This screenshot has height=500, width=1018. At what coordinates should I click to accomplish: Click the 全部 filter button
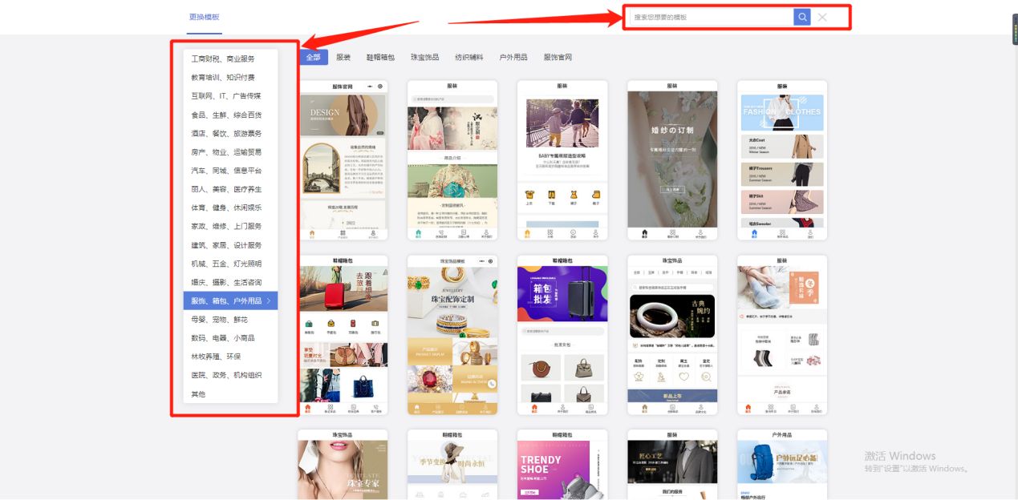[314, 57]
